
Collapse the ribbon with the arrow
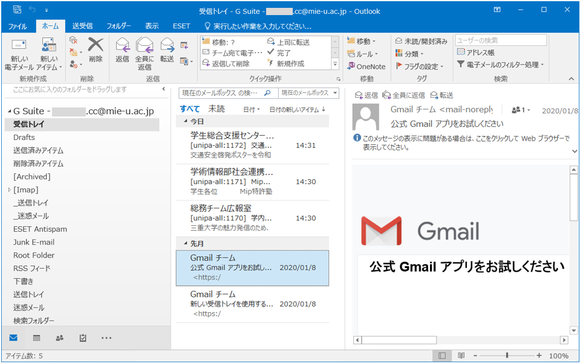click(x=571, y=78)
